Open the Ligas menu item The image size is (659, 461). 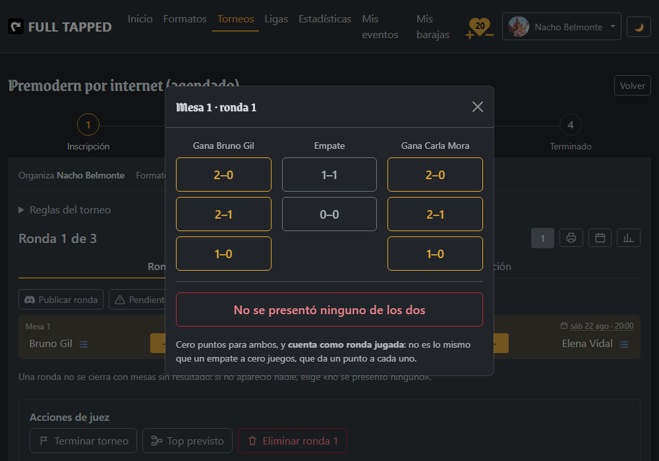point(276,19)
